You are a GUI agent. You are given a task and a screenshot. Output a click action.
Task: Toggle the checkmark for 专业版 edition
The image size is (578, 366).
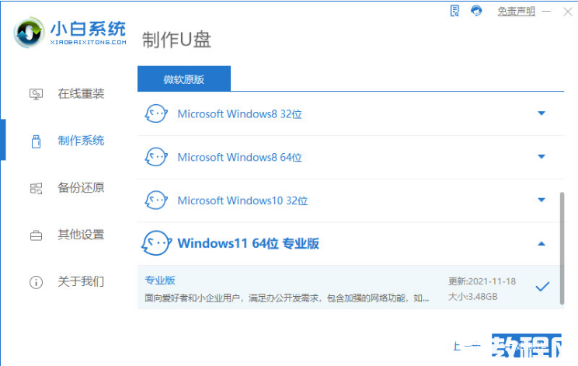click(542, 287)
